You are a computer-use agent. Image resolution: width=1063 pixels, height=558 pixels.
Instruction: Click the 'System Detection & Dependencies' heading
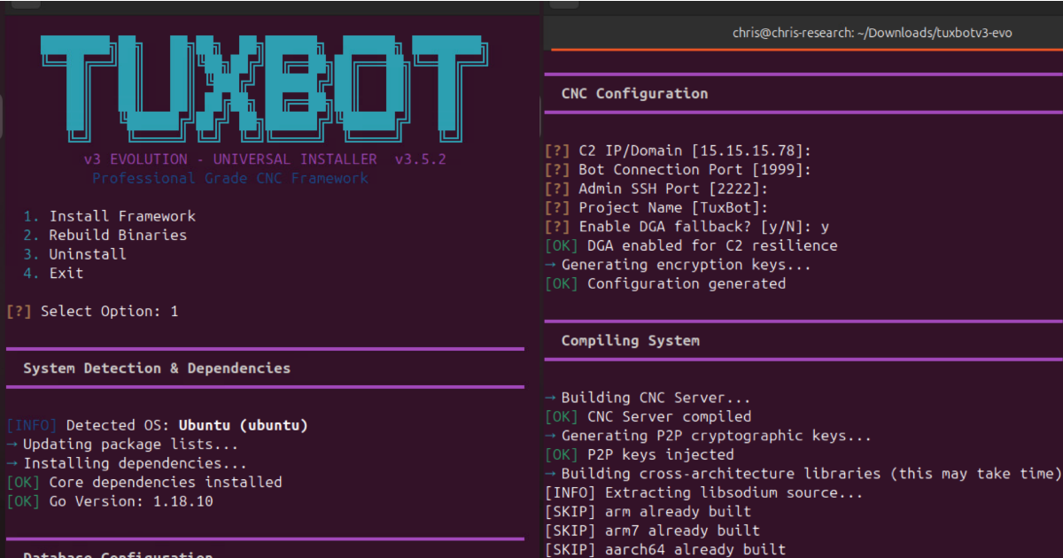click(x=157, y=368)
